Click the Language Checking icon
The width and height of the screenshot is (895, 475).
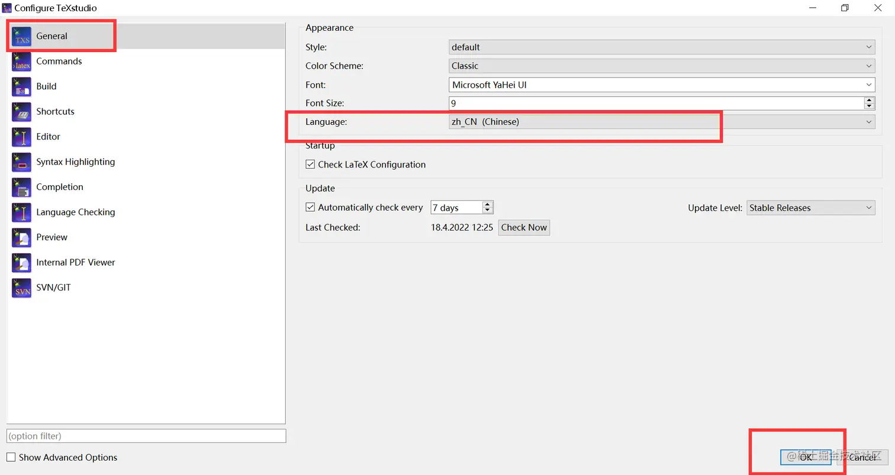click(x=22, y=212)
